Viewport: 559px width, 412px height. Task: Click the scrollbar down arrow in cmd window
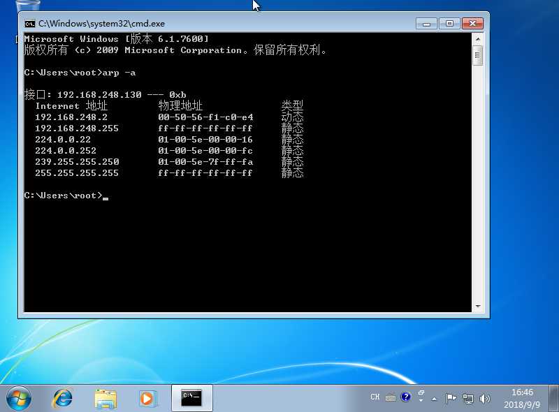(478, 306)
